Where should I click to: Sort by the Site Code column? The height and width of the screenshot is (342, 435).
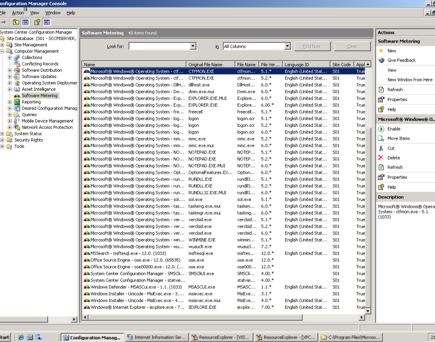click(x=342, y=64)
